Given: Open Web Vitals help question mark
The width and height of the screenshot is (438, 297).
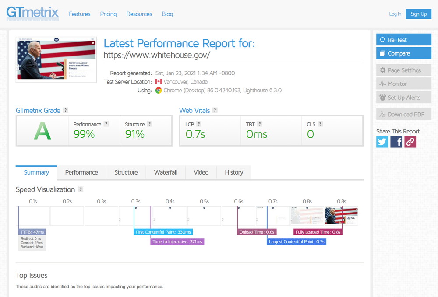Looking at the screenshot, I should pos(215,110).
